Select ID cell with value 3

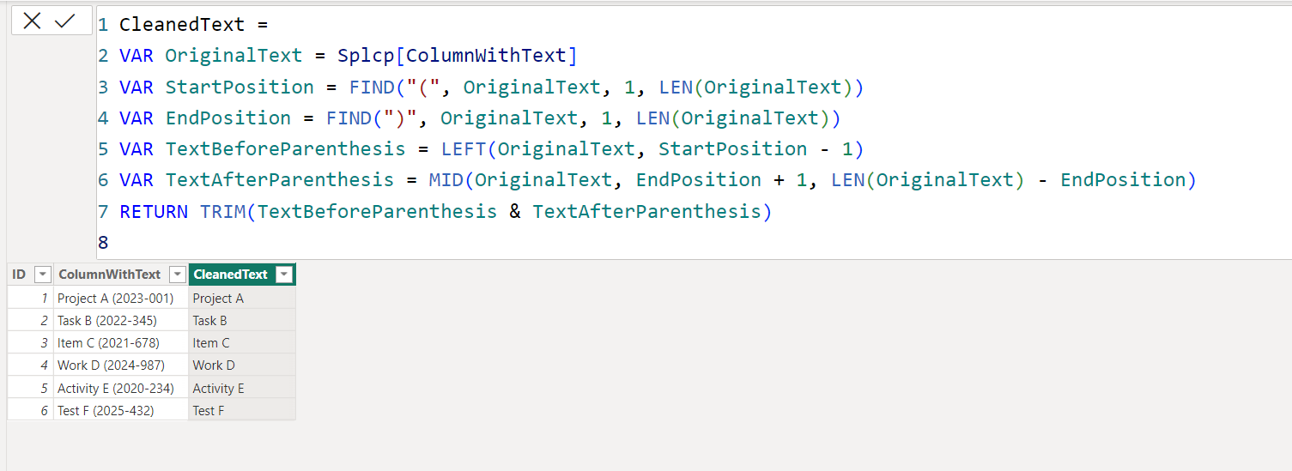pos(31,342)
